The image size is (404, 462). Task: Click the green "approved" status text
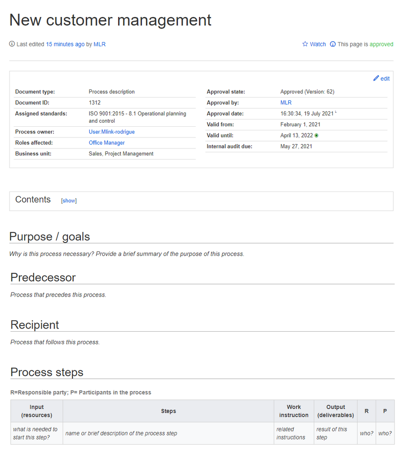(382, 44)
